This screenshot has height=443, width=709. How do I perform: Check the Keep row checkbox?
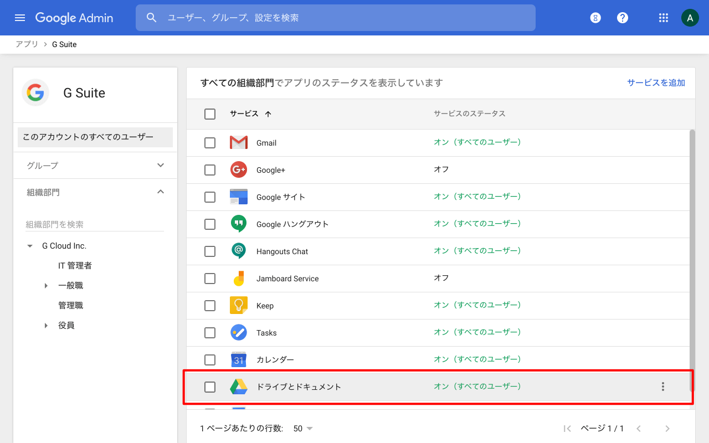210,306
